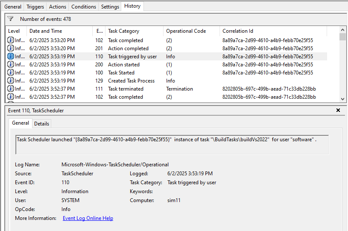The width and height of the screenshot is (348, 231).
Task: Click the OpCode value 'Info'
Action: pyautogui.click(x=66, y=209)
